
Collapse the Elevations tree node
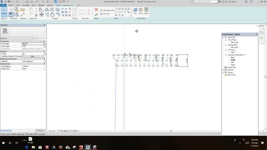tap(226, 55)
